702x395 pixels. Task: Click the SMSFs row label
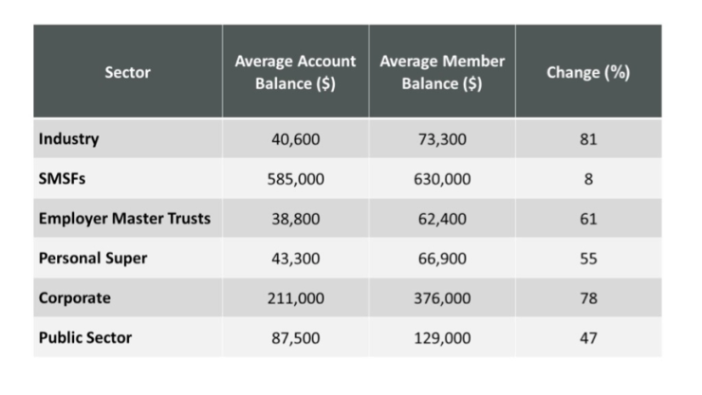coord(61,179)
